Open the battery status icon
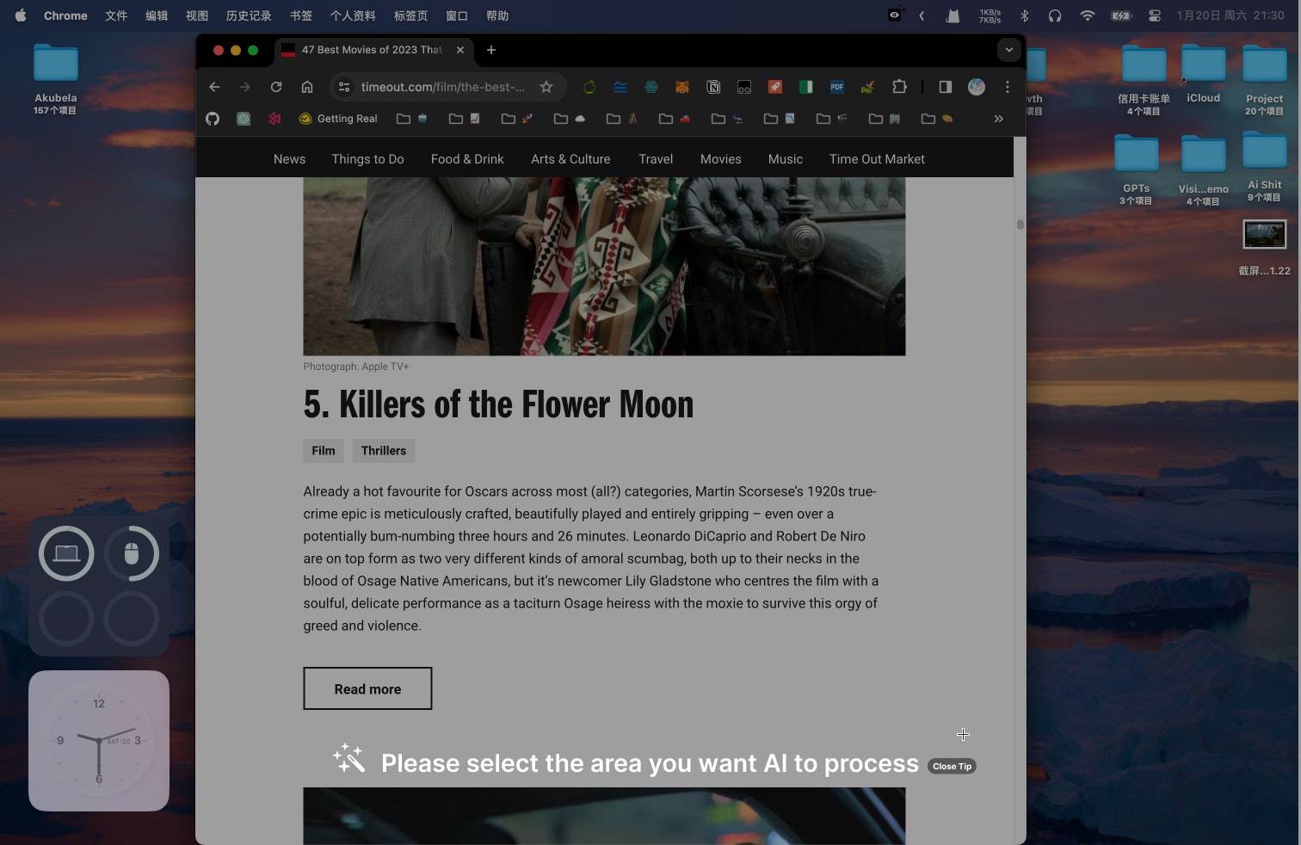Image resolution: width=1301 pixels, height=845 pixels. coord(1121,15)
